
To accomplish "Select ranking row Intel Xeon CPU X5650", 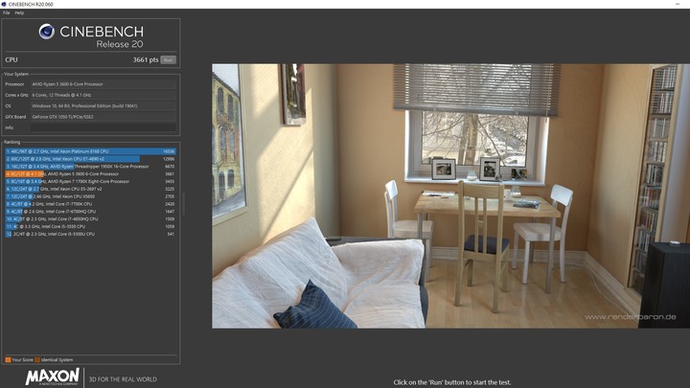I will pos(90,196).
